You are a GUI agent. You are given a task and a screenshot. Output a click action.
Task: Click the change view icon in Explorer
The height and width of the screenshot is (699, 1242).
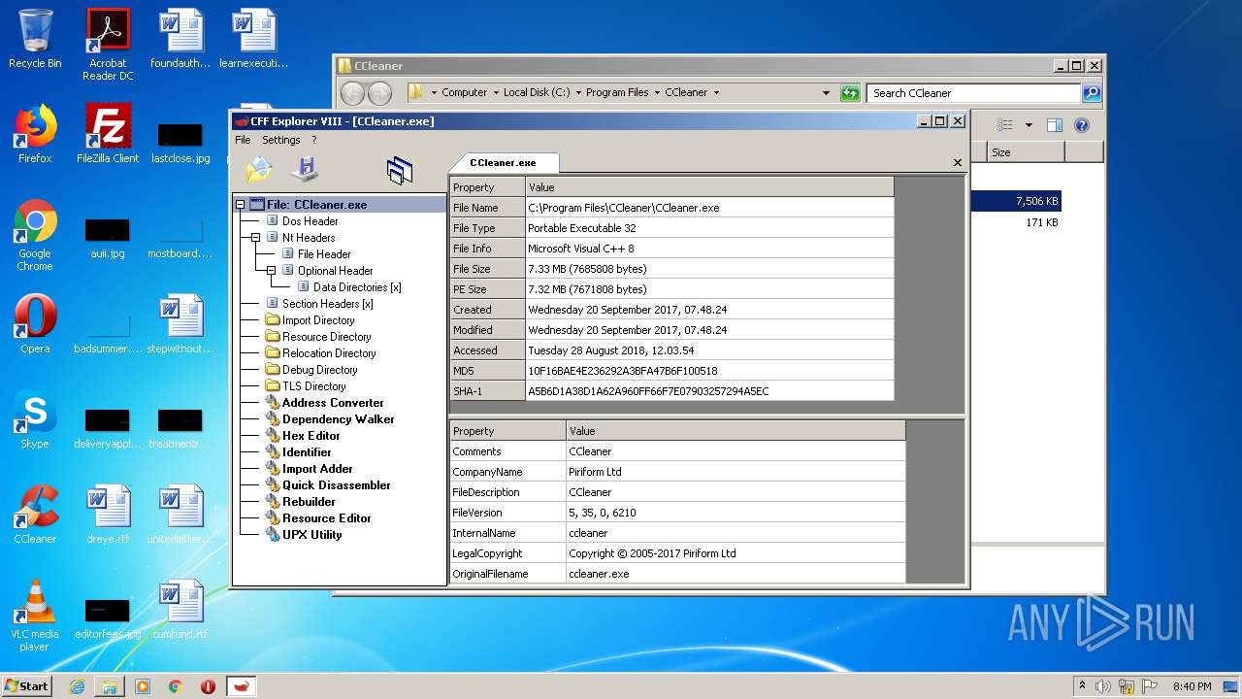click(x=1005, y=125)
